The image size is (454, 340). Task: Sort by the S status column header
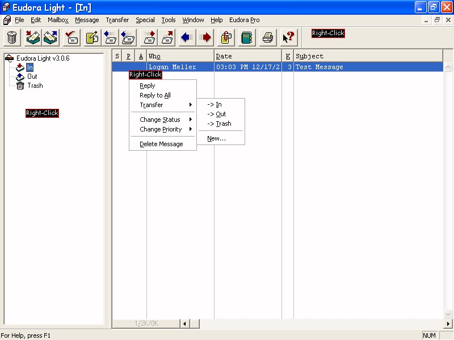[x=117, y=56]
